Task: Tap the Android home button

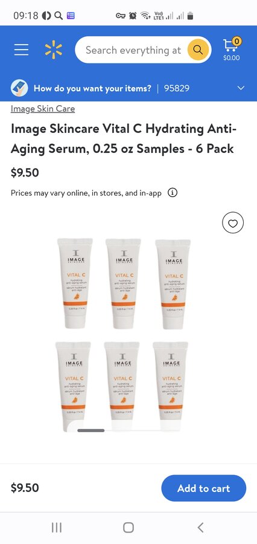Action: (128, 528)
